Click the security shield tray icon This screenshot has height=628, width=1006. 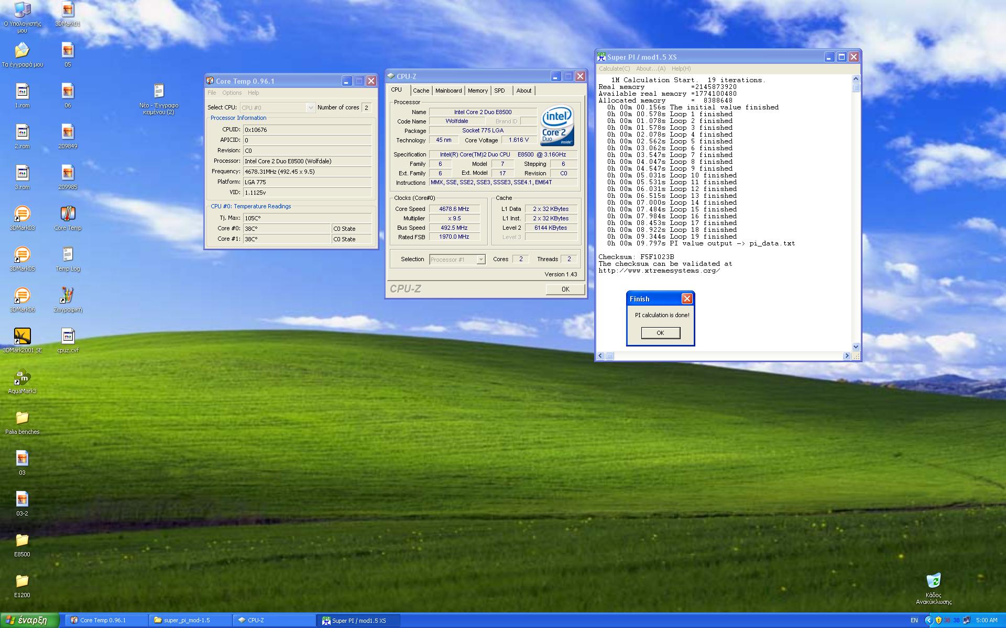pyautogui.click(x=938, y=620)
